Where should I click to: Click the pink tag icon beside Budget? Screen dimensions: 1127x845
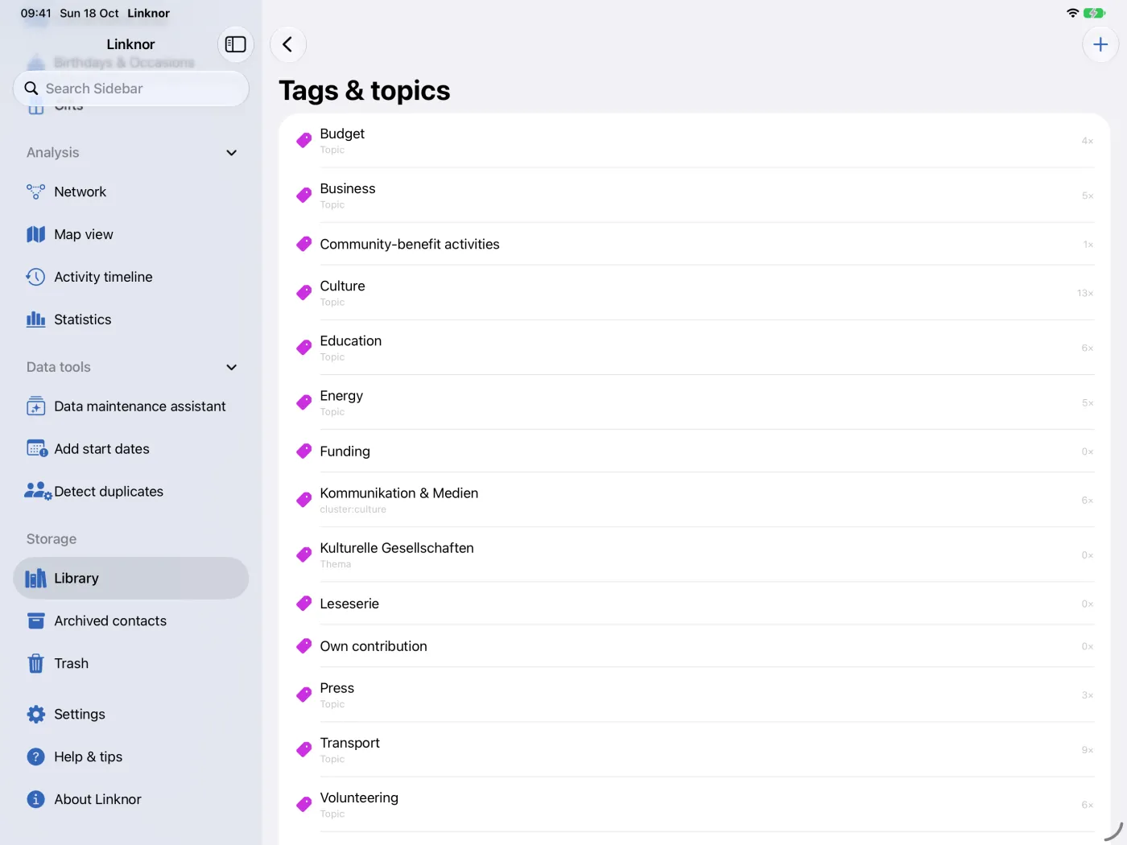[x=303, y=140]
